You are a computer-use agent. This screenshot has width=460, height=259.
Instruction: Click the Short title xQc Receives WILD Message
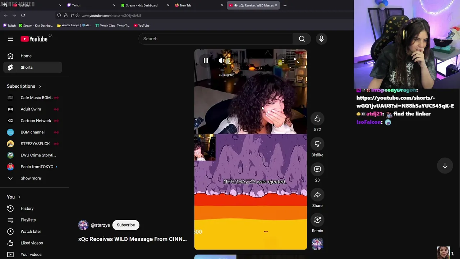(132, 239)
